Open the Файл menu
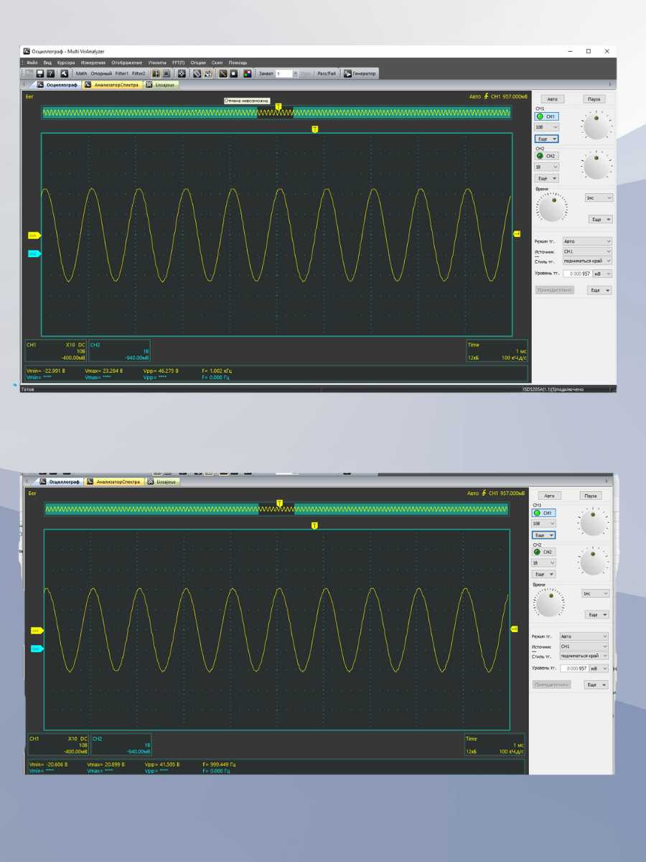 32,62
